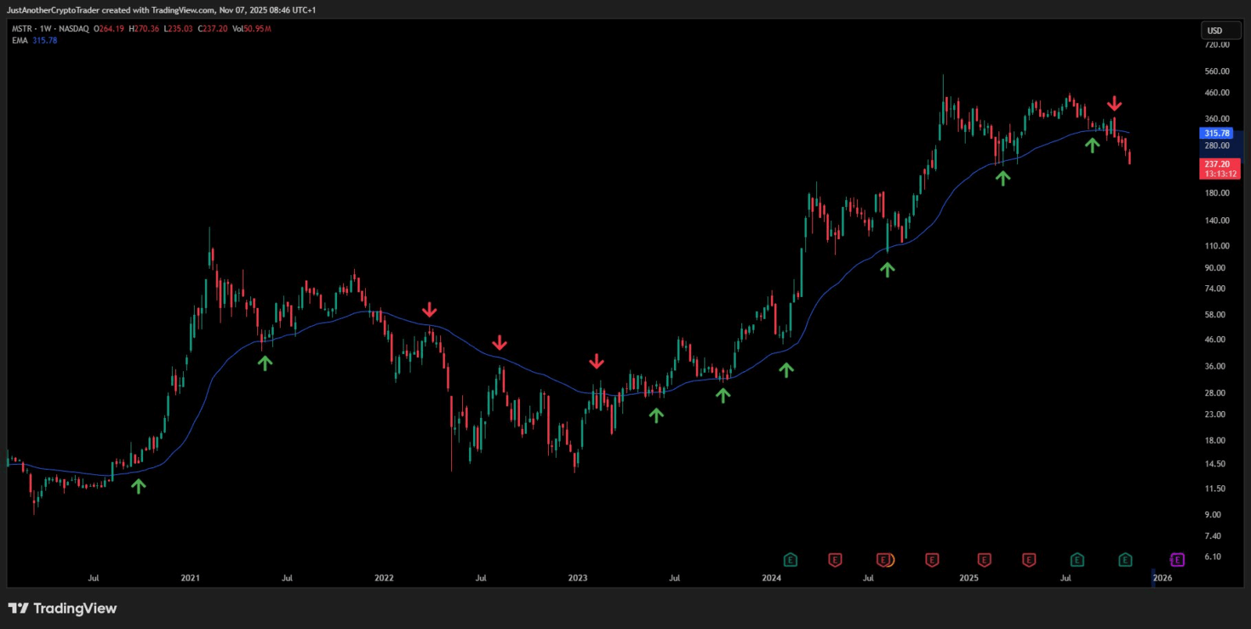The height and width of the screenshot is (629, 1251).
Task: Open the USD currency selector
Action: click(1220, 30)
